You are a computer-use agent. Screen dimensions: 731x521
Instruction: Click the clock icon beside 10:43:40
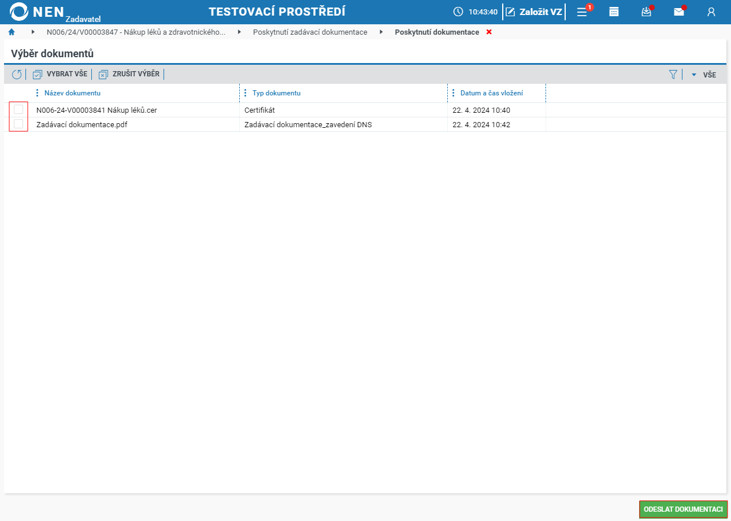[x=458, y=12]
